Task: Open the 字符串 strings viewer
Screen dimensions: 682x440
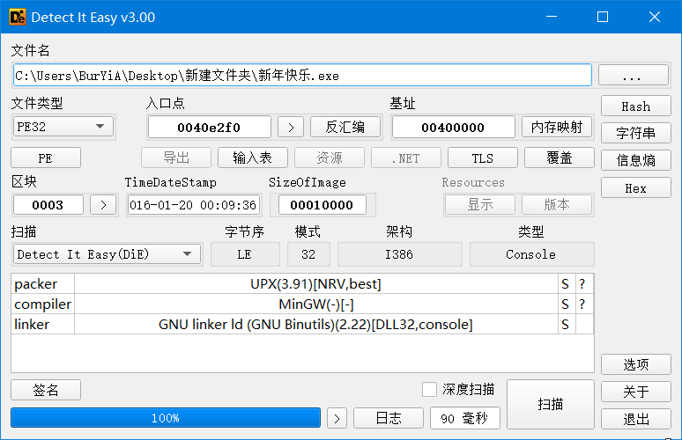Action: pos(636,133)
